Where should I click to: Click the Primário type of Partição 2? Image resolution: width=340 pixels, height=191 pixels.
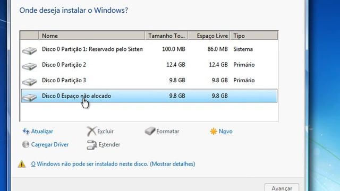click(244, 65)
